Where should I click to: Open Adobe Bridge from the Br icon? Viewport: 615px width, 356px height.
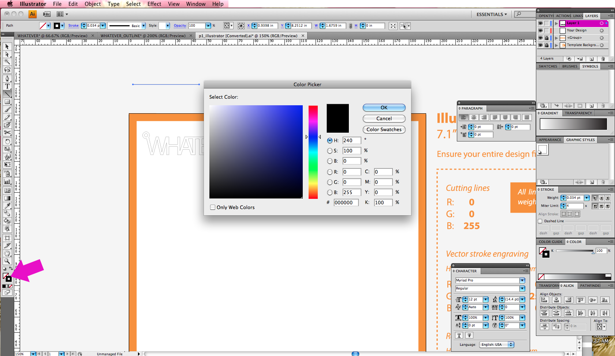(46, 14)
